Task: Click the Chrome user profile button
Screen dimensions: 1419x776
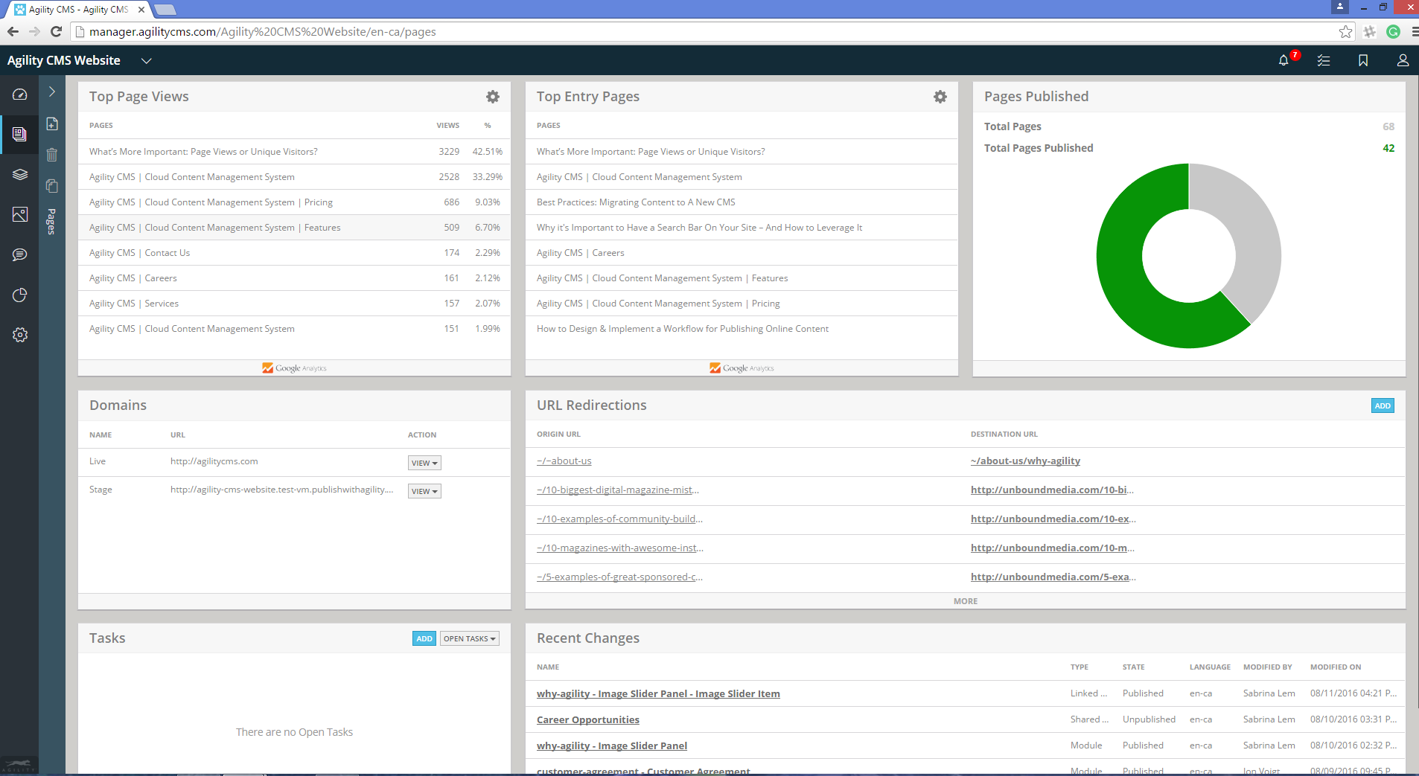Action: coord(1339,7)
